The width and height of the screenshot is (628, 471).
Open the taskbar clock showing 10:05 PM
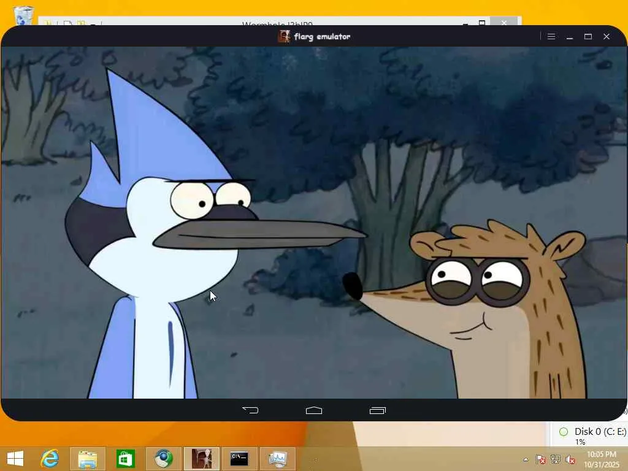pyautogui.click(x=602, y=459)
